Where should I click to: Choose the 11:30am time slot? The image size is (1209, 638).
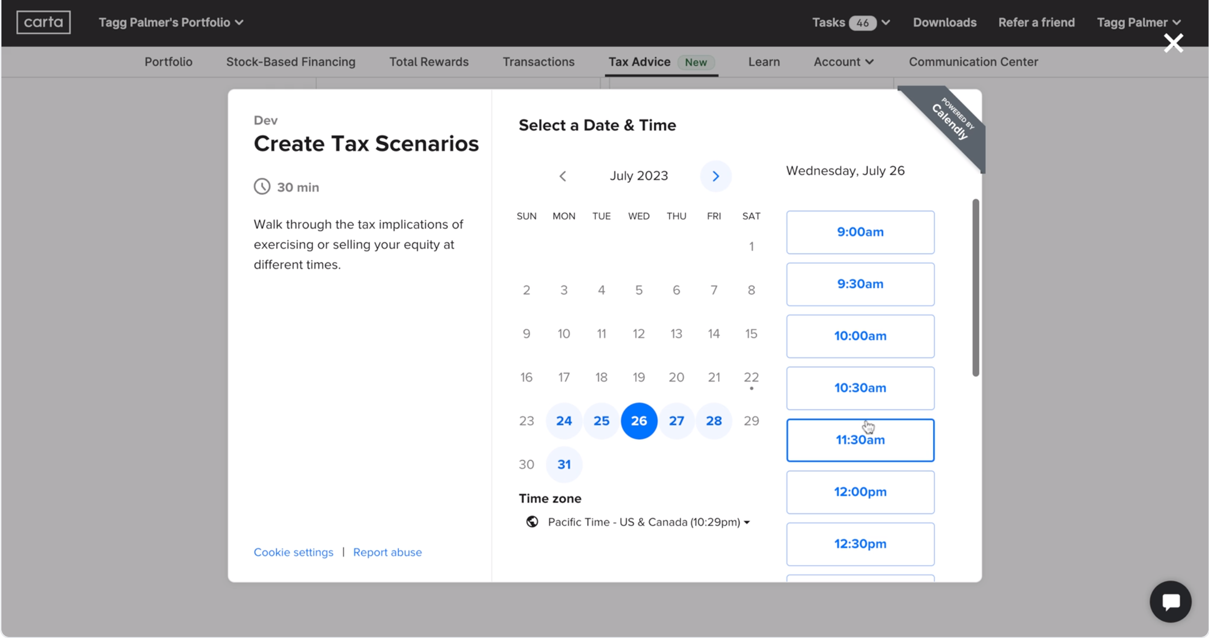[x=860, y=439]
